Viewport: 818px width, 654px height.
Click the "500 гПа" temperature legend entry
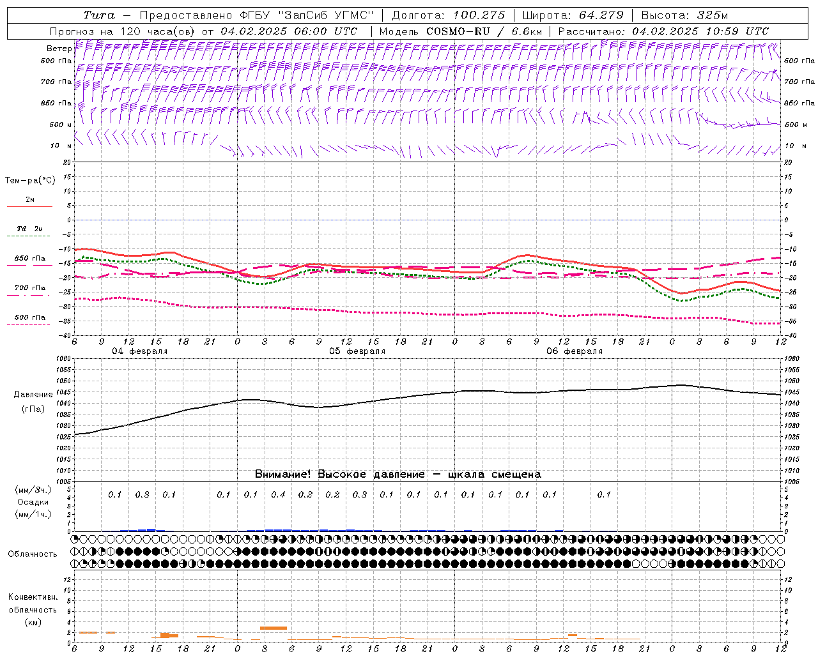click(x=30, y=317)
